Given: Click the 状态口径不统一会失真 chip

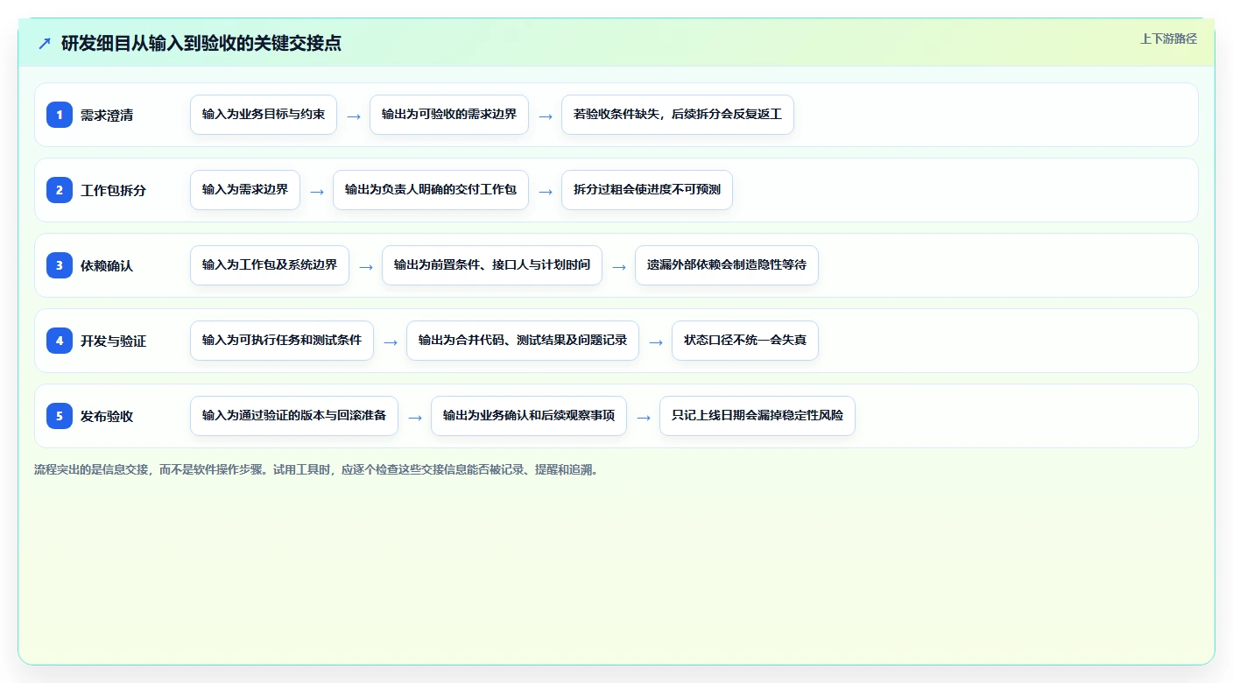Looking at the screenshot, I should [x=745, y=341].
